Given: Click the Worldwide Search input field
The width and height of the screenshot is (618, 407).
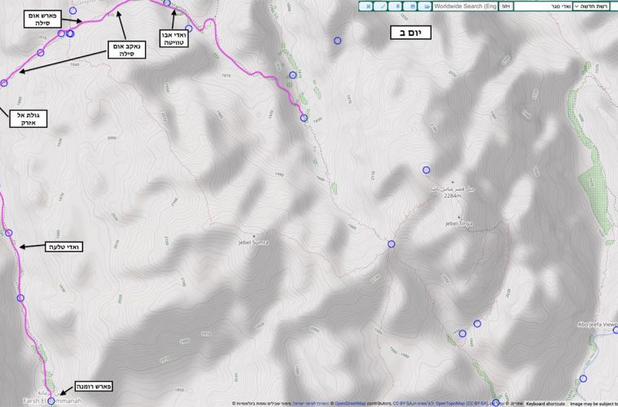Looking at the screenshot, I should click(464, 6).
